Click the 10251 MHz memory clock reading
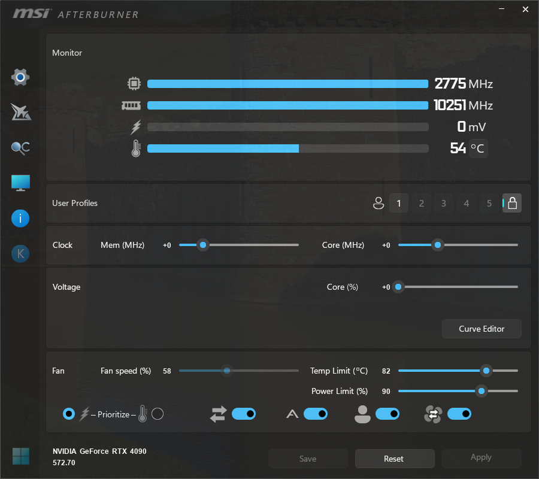Image resolution: width=539 pixels, height=479 pixels. (463, 105)
